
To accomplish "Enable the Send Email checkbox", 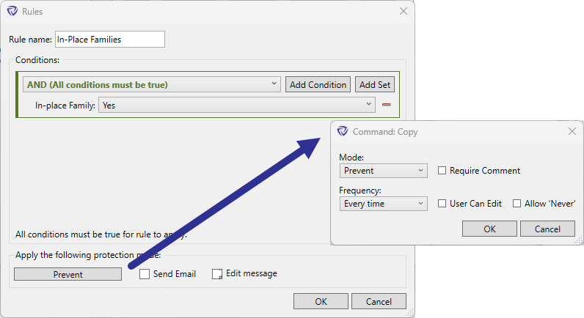I will point(145,274).
